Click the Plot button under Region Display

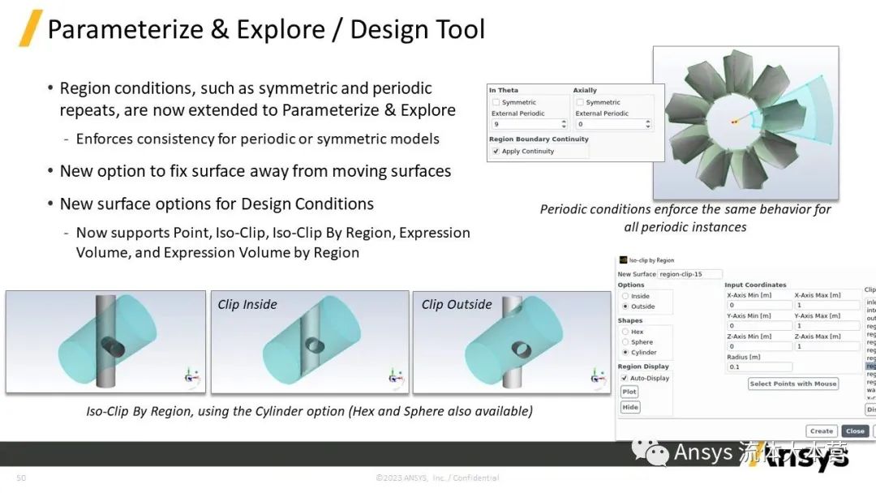pos(629,392)
